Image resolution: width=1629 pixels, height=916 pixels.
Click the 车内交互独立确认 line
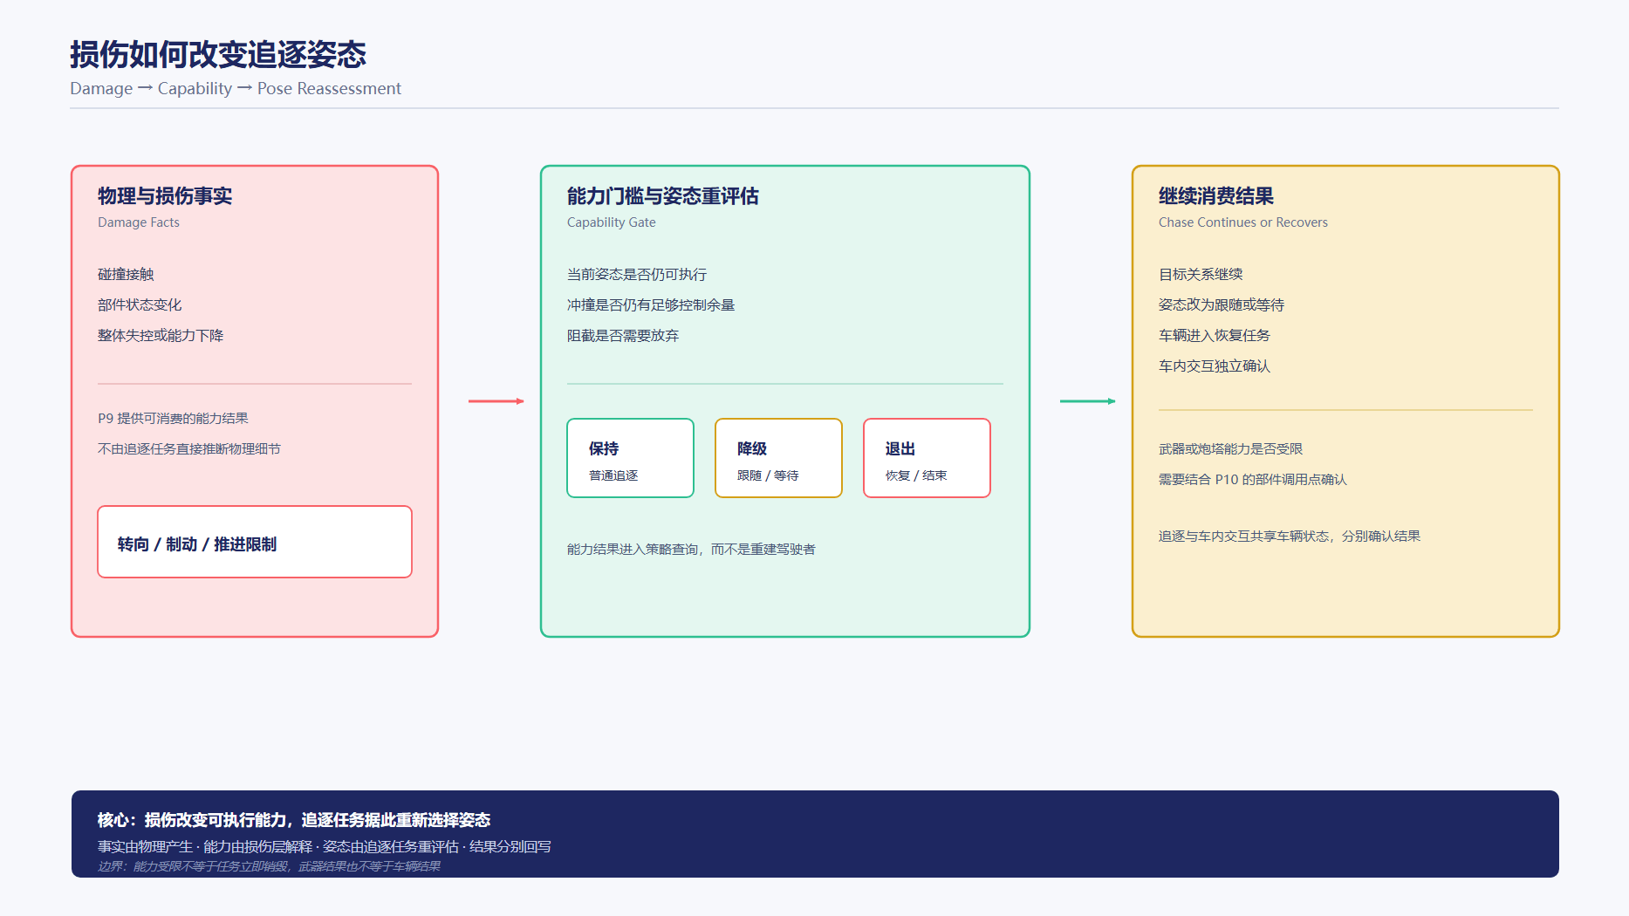(x=1215, y=366)
